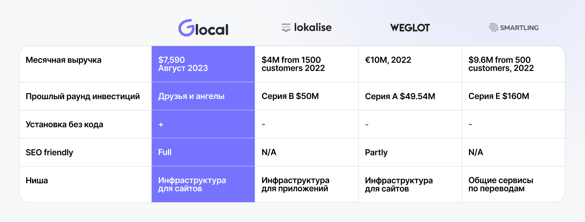Click the "Ниша" row label
The width and height of the screenshot is (585, 222).
pyautogui.click(x=37, y=181)
